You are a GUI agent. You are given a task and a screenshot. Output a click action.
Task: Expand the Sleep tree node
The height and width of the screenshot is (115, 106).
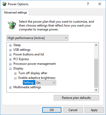[10, 45]
